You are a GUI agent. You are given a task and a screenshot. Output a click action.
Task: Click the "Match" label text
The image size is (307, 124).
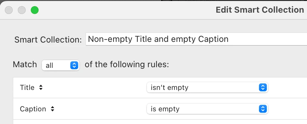coord(25,64)
